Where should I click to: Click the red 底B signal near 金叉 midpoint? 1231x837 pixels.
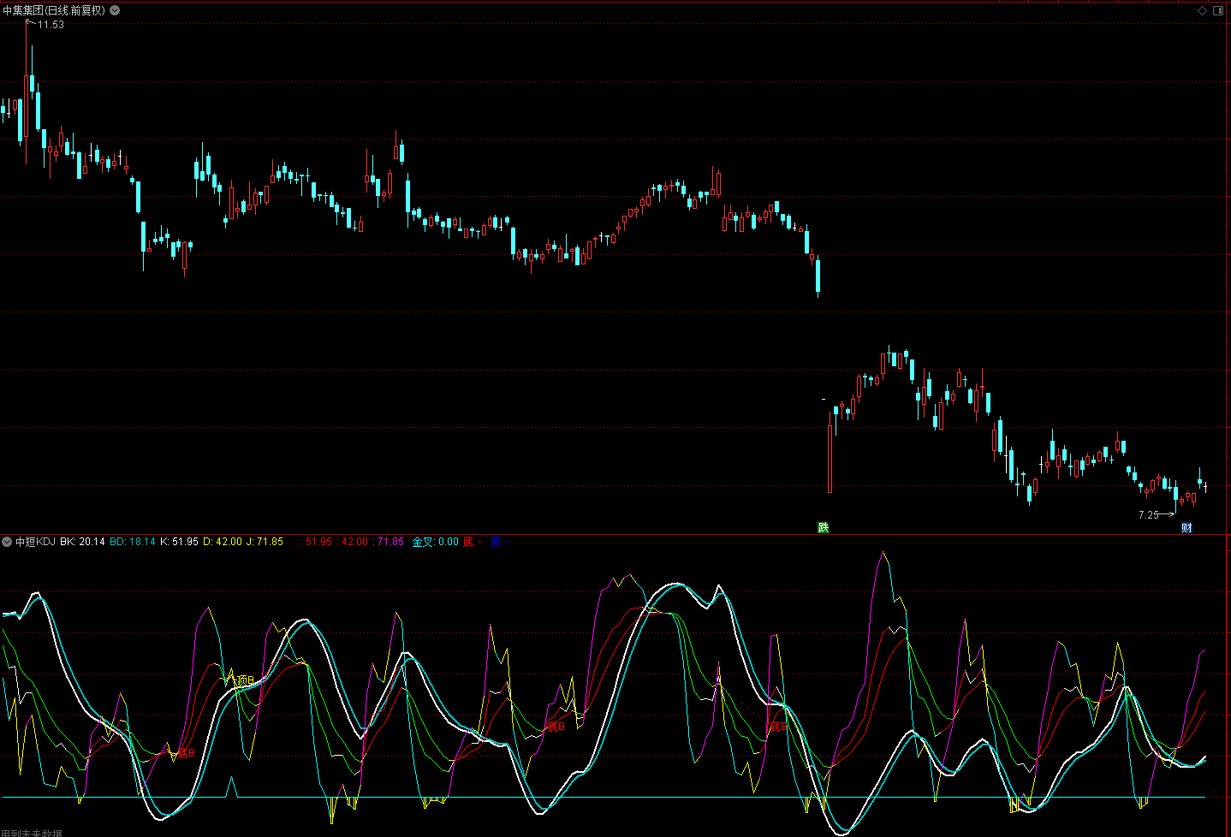tap(556, 726)
